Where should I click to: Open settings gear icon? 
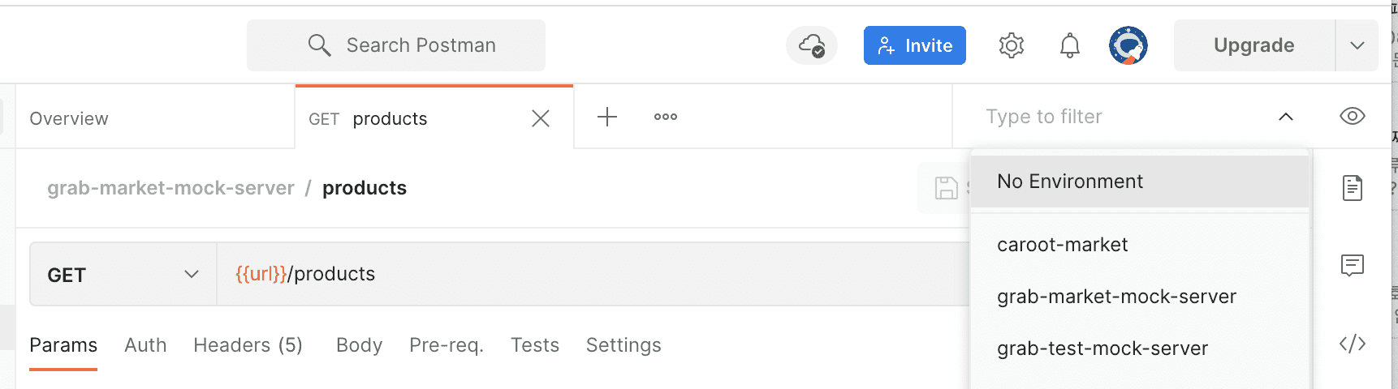click(x=1011, y=45)
